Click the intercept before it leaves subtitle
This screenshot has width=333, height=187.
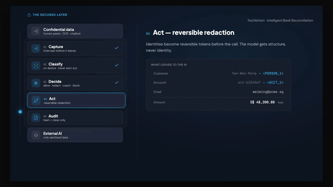pyautogui.click(x=60, y=51)
